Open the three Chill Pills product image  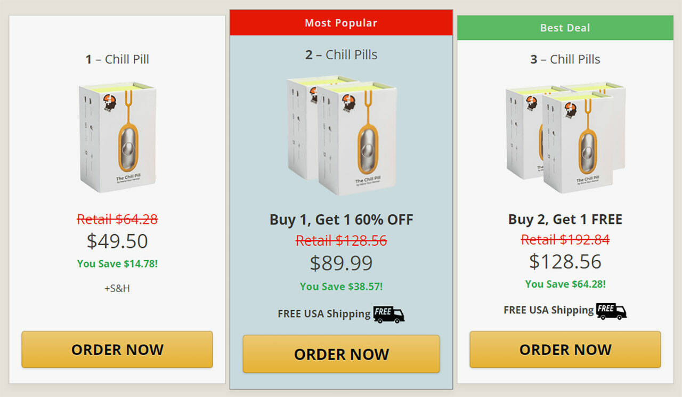(x=565, y=138)
